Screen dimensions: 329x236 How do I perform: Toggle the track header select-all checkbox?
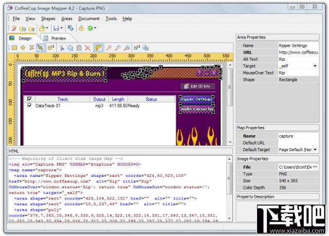click(x=29, y=99)
